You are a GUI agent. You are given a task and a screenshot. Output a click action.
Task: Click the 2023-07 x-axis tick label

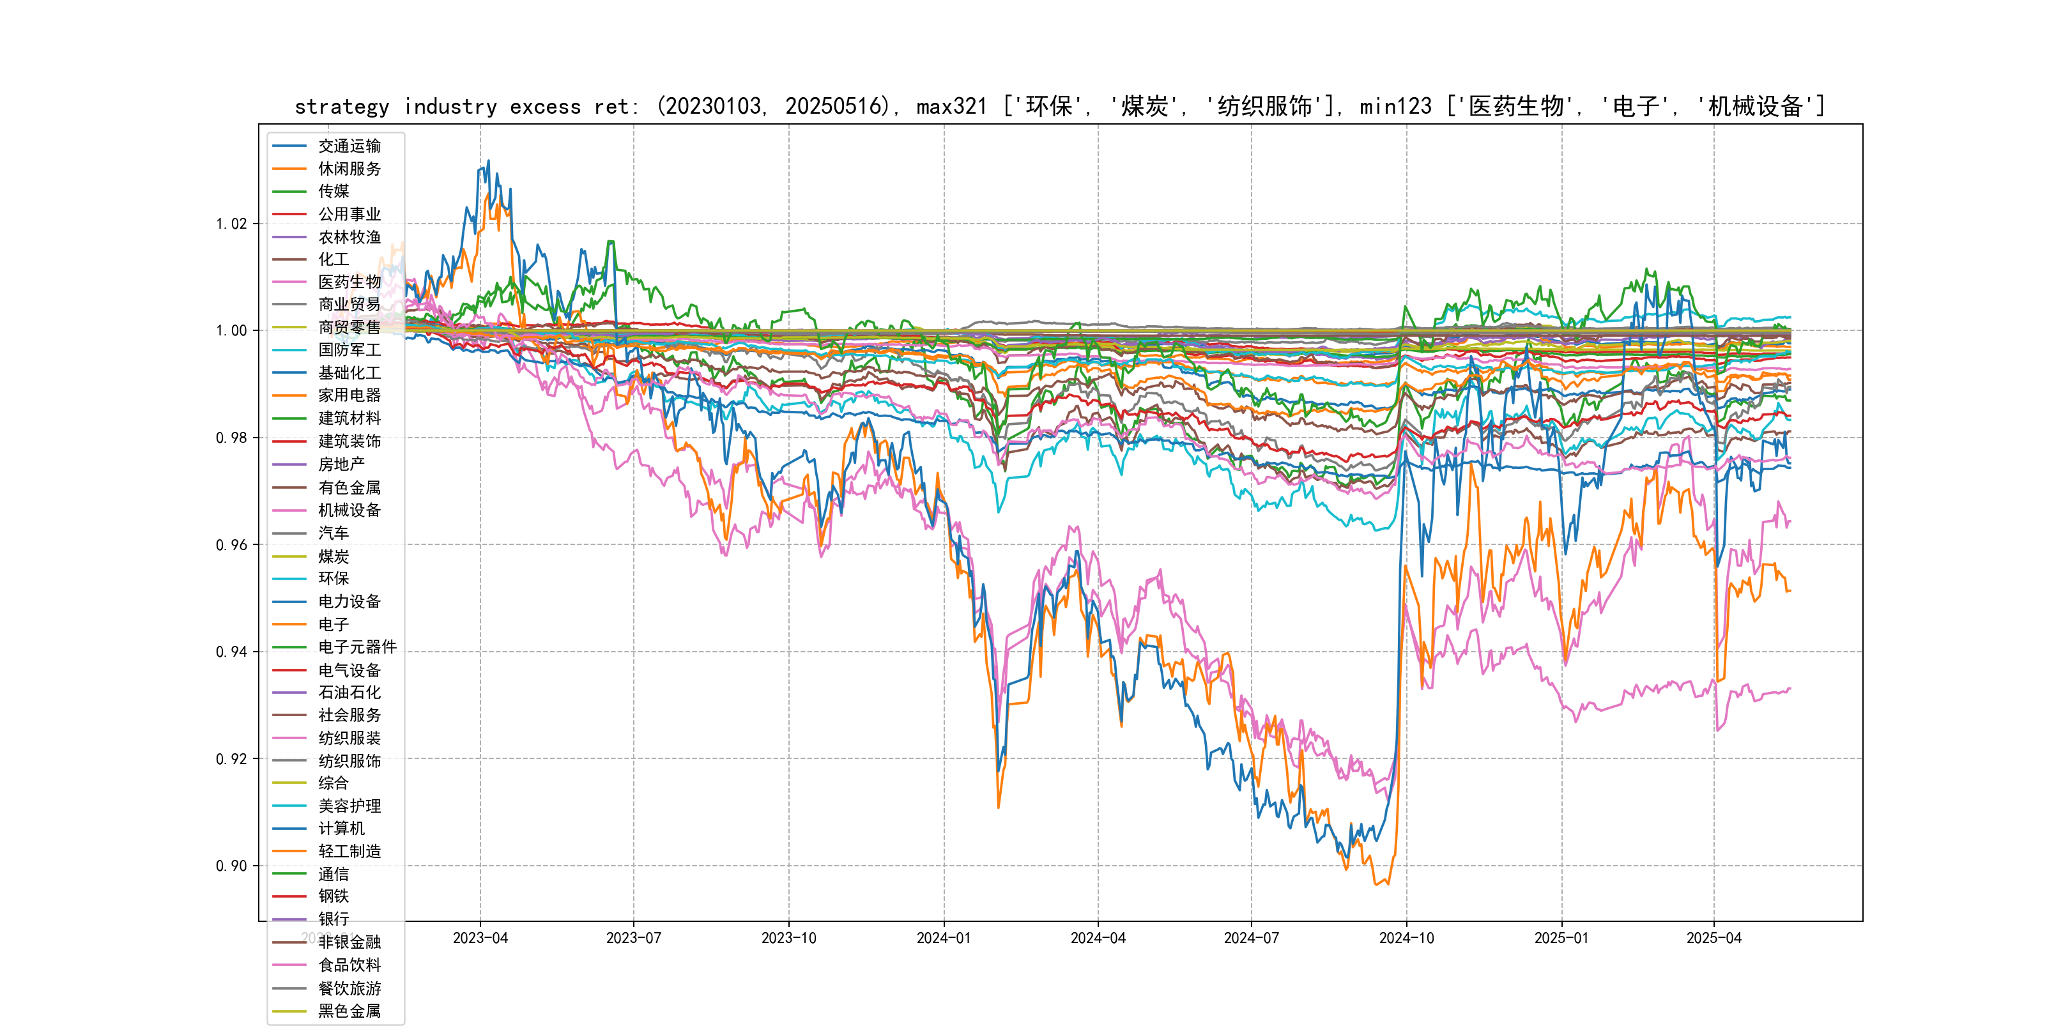point(633,939)
